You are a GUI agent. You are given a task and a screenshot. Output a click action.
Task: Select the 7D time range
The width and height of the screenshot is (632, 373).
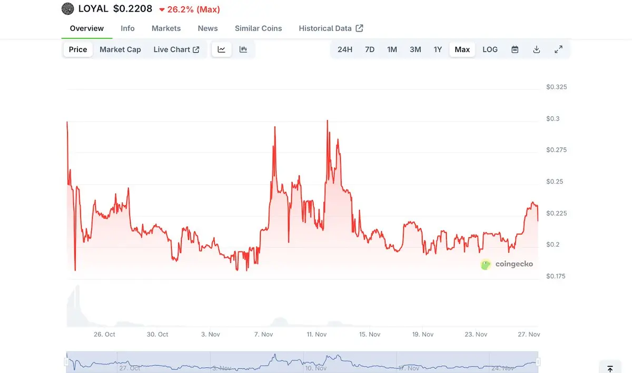click(x=370, y=49)
